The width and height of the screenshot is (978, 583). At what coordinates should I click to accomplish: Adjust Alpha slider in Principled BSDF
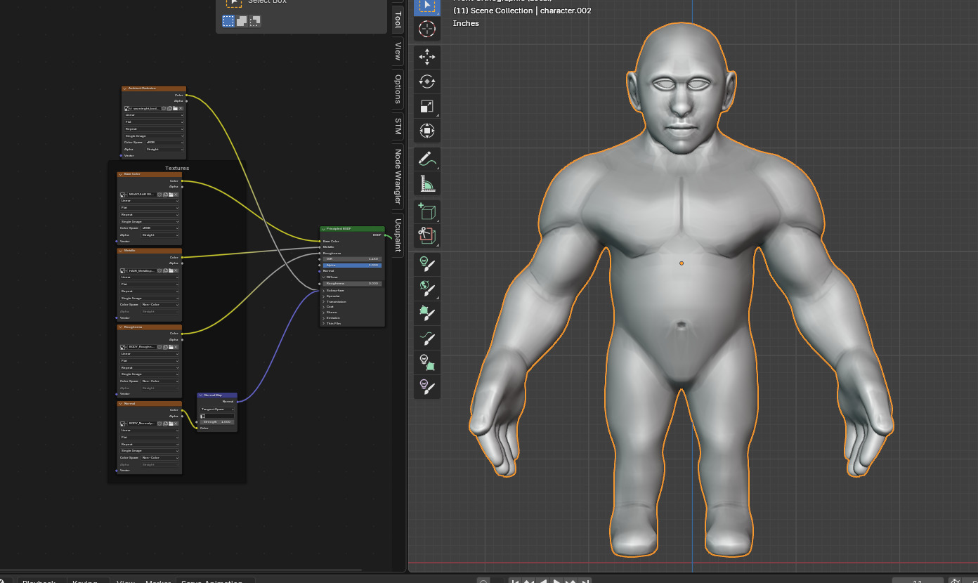click(352, 266)
